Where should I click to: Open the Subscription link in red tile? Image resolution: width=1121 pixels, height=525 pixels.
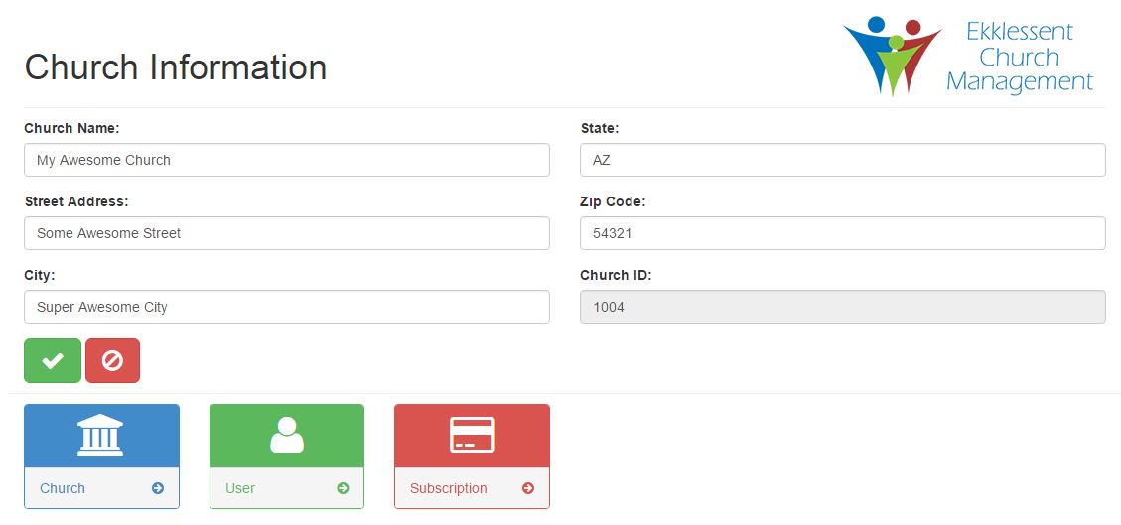click(x=449, y=488)
